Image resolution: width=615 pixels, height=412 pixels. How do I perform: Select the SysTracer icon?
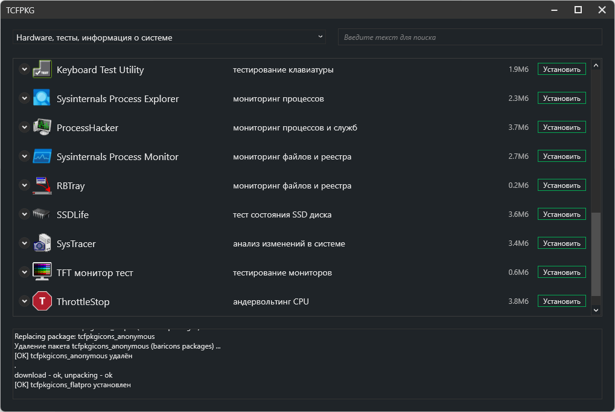coord(42,243)
